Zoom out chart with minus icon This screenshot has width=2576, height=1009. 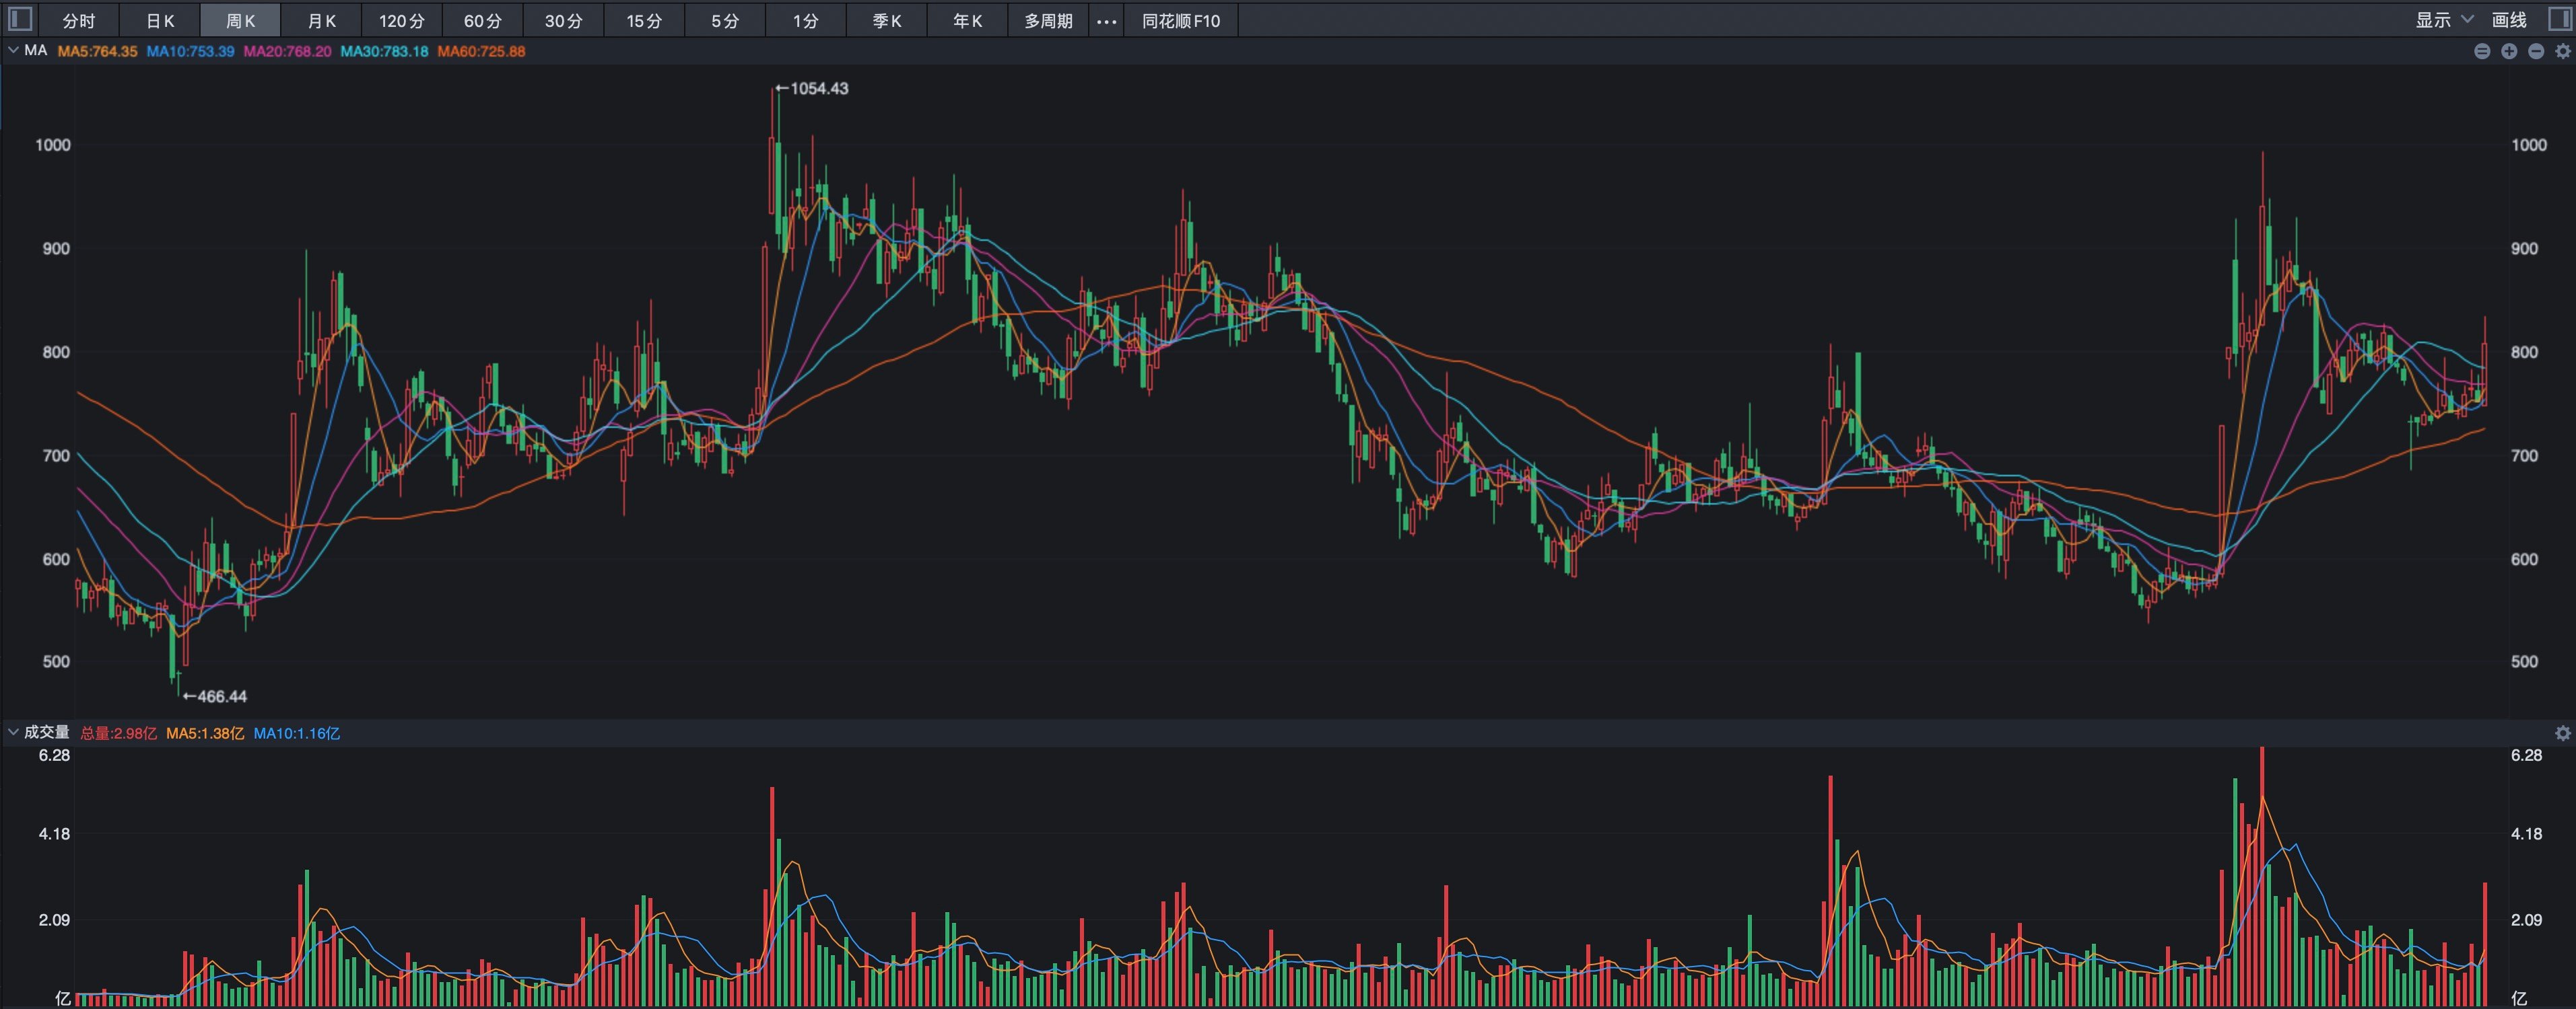(x=2536, y=51)
